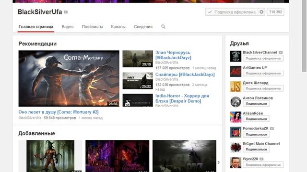Open Антон Логвинов avatar

click(236, 102)
